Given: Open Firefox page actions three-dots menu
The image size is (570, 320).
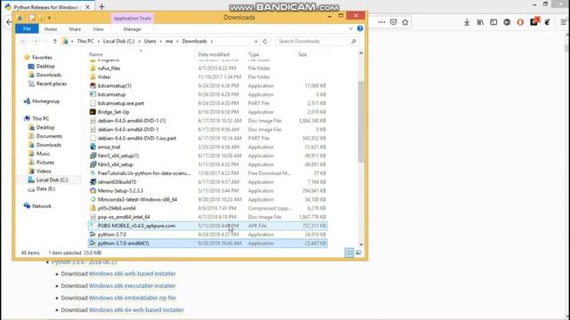Looking at the screenshot, I should (381, 22).
